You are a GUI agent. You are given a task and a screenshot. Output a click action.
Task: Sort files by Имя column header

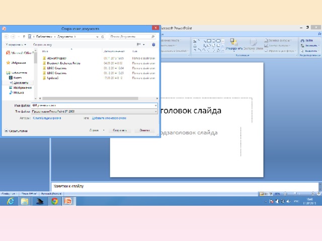pyautogui.click(x=45, y=51)
